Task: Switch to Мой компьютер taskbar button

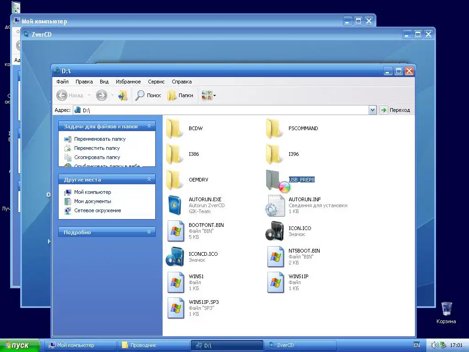Action: [x=81, y=346]
